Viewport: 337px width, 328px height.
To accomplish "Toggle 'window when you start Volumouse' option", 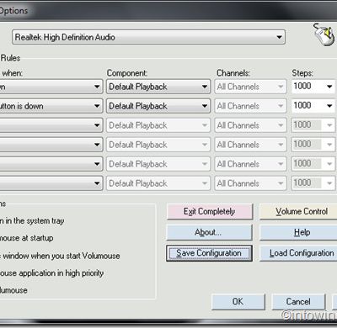I will pos(60,256).
